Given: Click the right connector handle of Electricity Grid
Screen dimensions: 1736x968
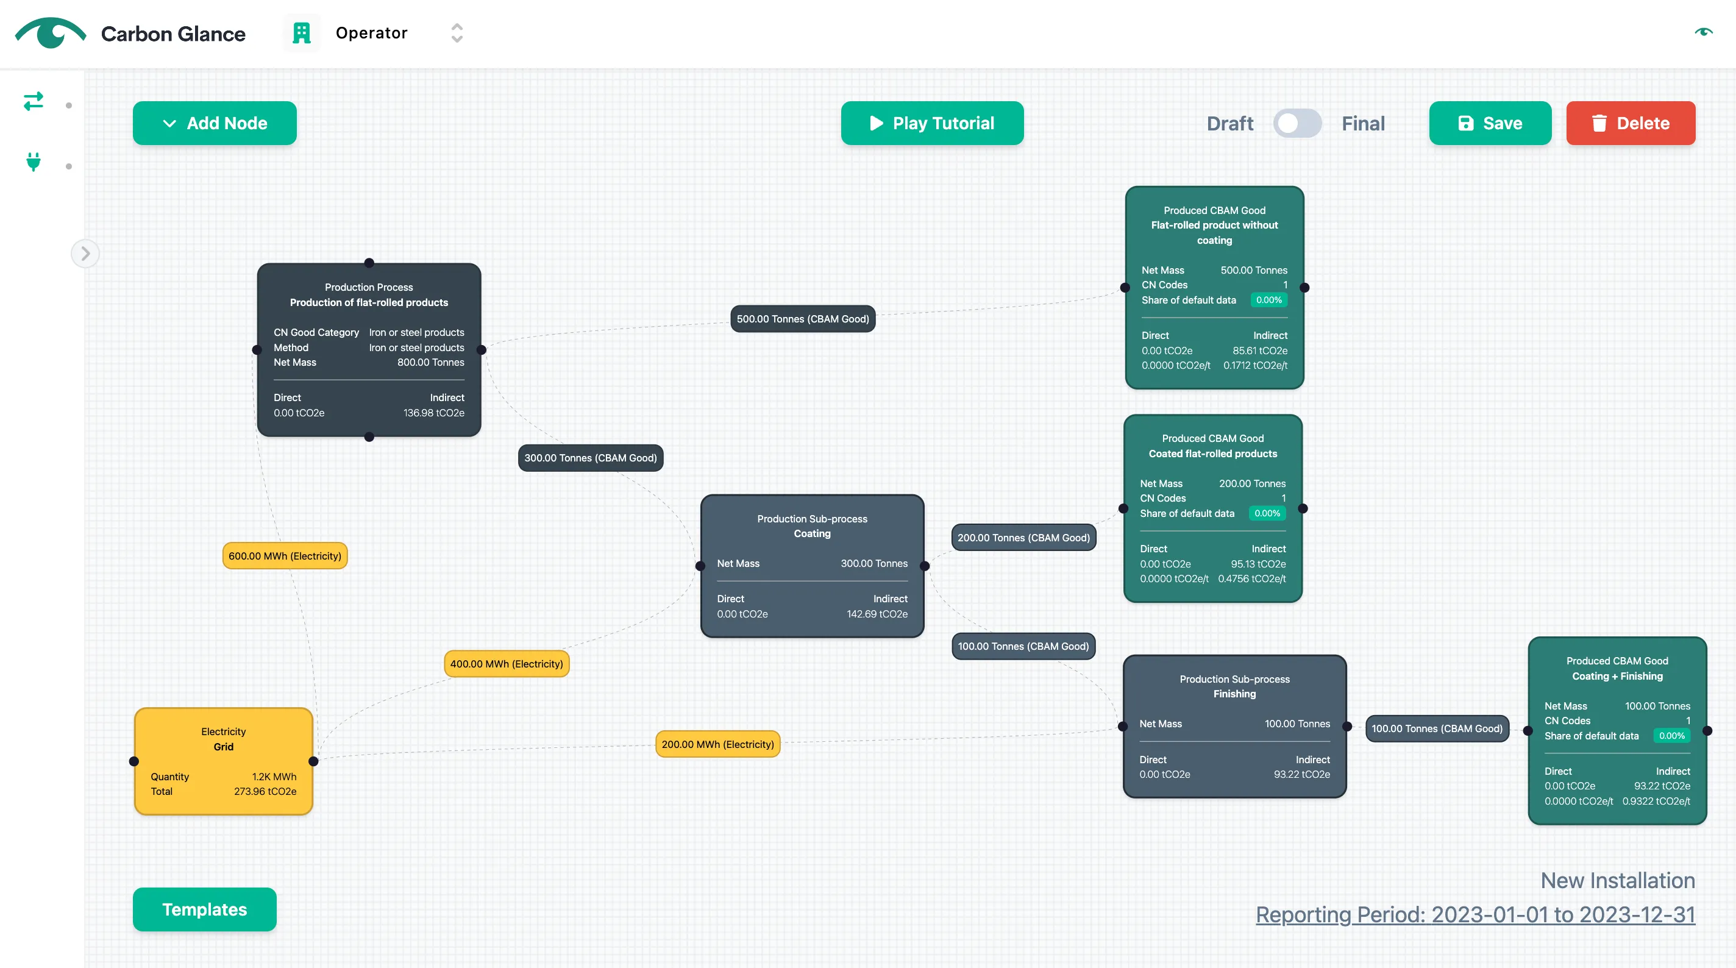Looking at the screenshot, I should (x=313, y=761).
